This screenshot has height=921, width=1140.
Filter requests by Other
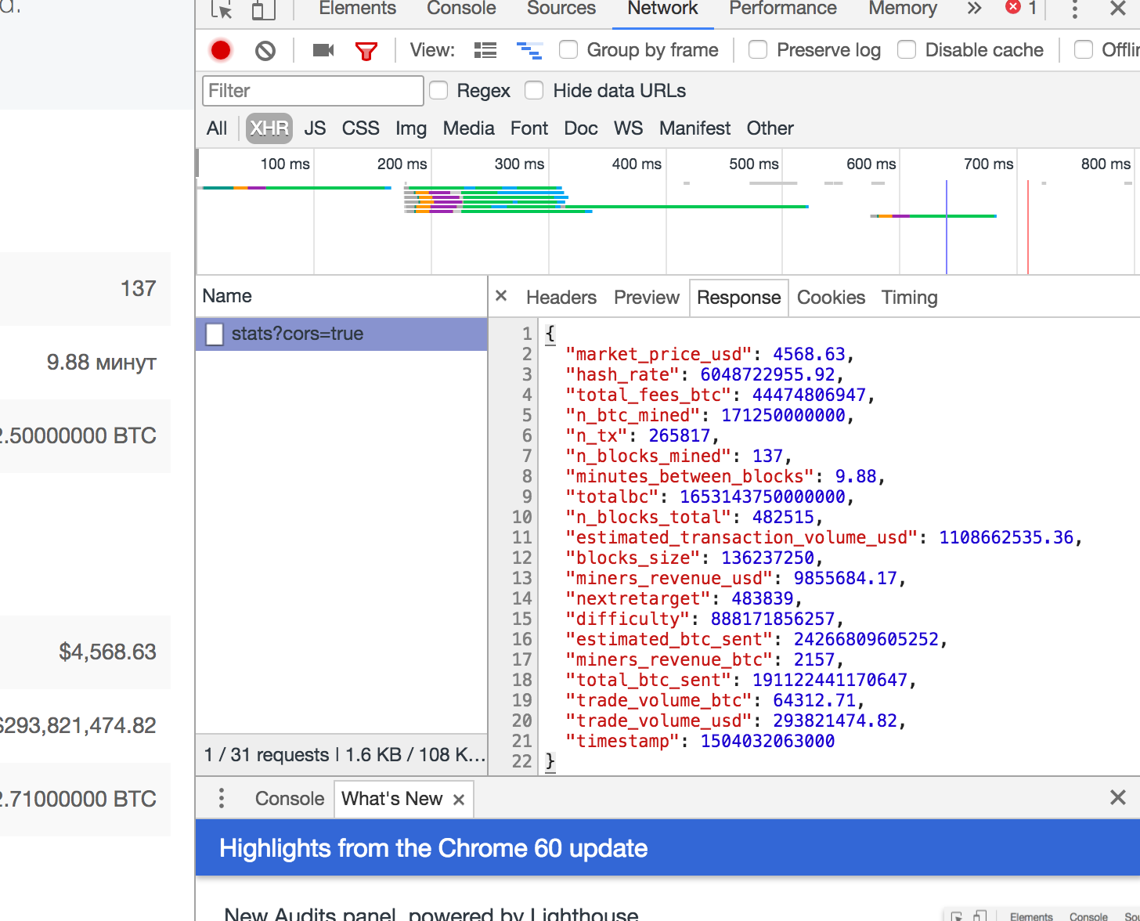point(770,128)
